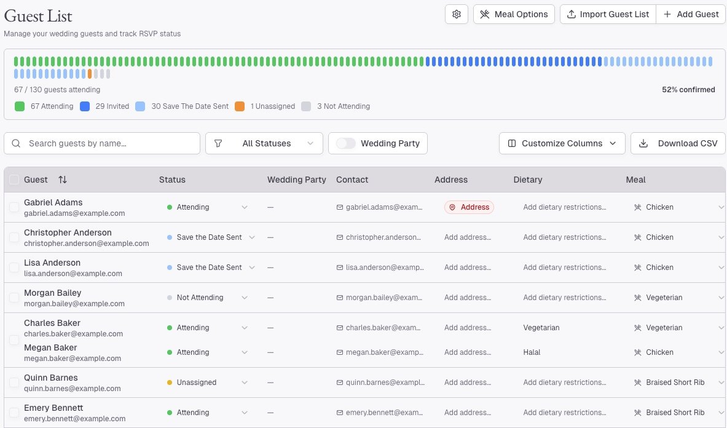The image size is (727, 428).
Task: Check the box for Quinn Barnes
Action: pyautogui.click(x=14, y=382)
